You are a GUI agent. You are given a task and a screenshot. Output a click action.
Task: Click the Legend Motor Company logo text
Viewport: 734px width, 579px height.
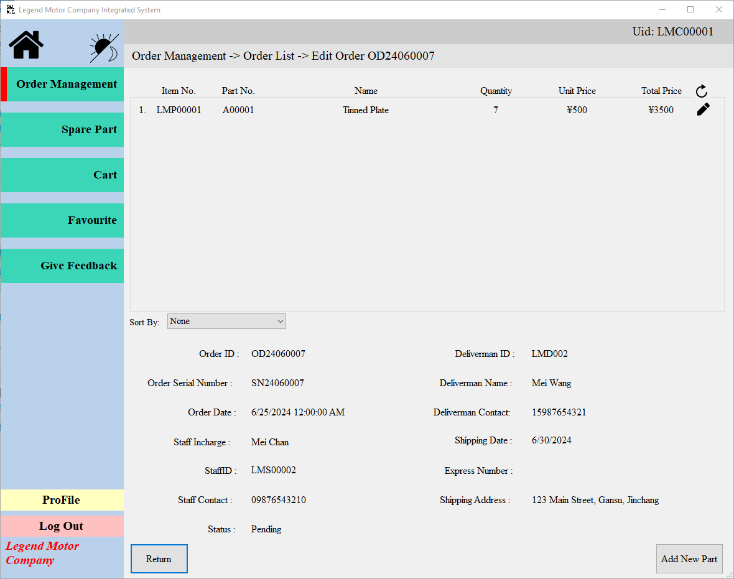coord(42,553)
